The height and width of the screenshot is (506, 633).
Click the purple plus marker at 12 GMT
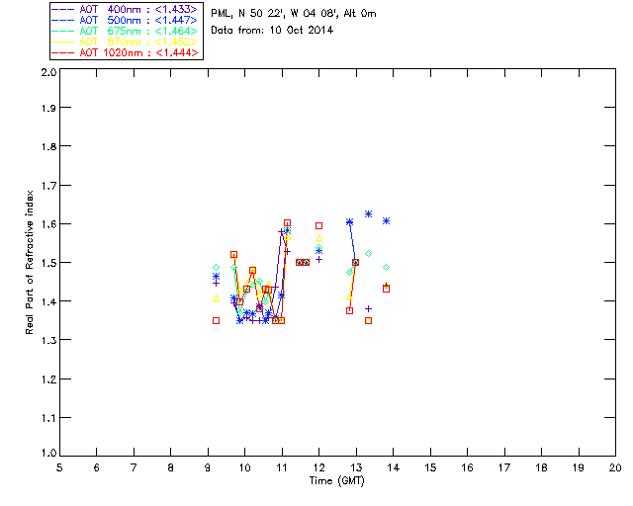pos(318,260)
